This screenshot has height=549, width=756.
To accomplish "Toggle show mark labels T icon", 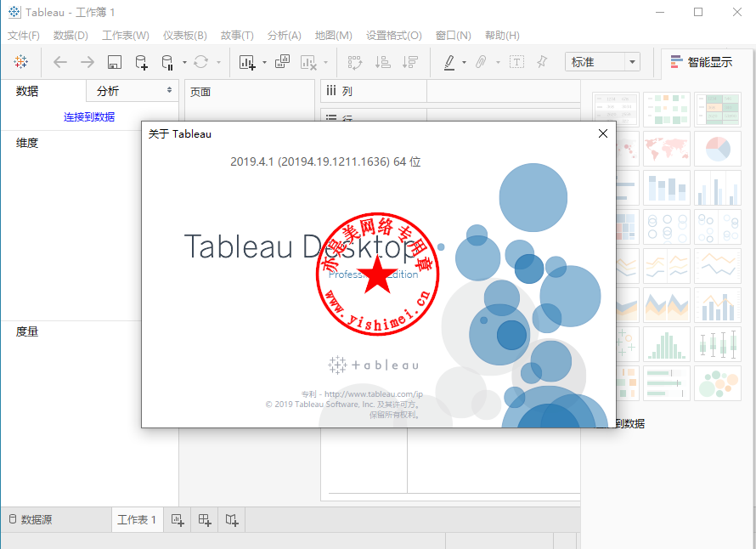I will [x=516, y=62].
